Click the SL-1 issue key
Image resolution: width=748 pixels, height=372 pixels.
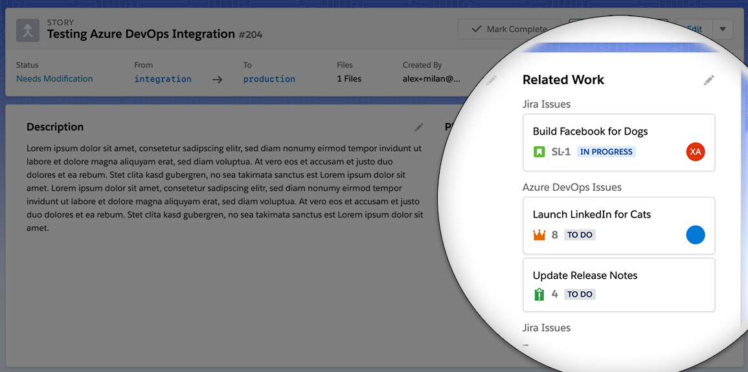click(x=561, y=152)
